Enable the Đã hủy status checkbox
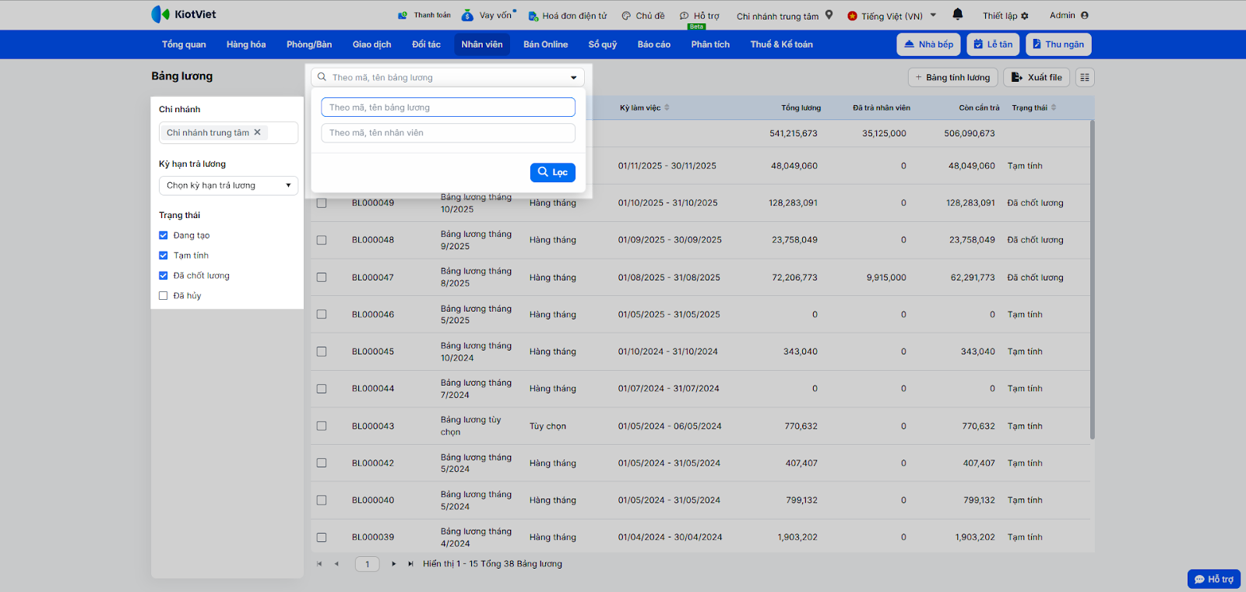Screen dimensions: 1246x592 pos(164,296)
